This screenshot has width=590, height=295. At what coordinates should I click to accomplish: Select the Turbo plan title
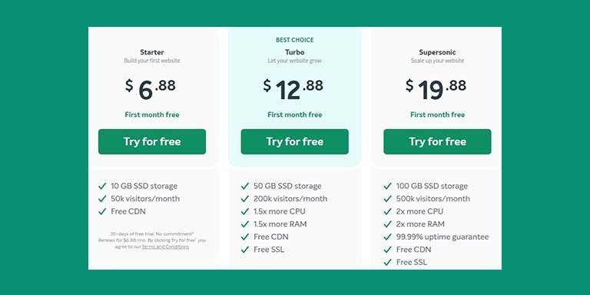pos(295,52)
